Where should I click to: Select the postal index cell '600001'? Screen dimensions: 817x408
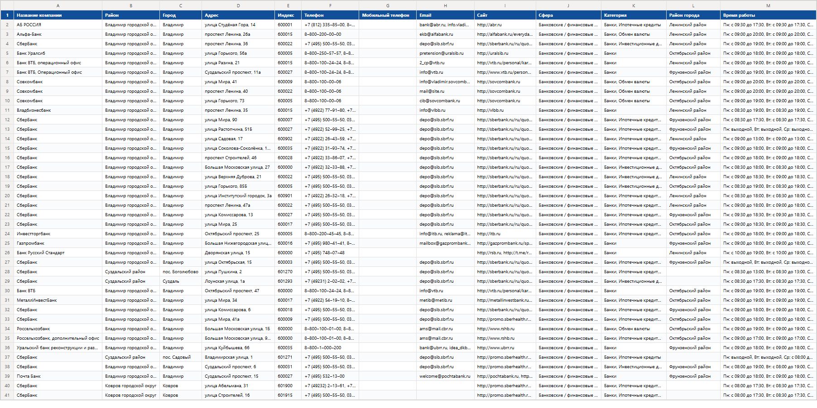tap(288, 25)
